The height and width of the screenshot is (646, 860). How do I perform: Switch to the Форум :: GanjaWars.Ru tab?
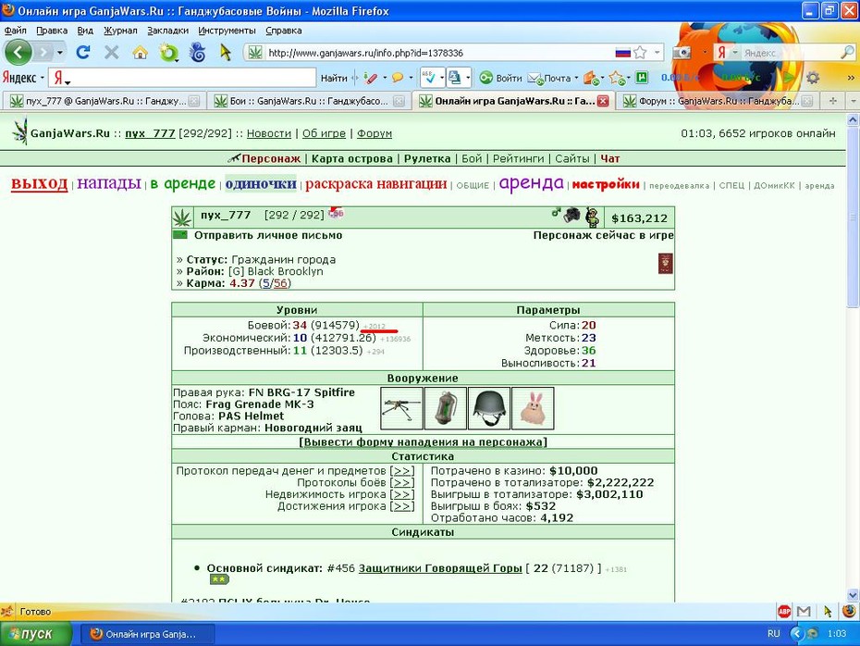[718, 101]
